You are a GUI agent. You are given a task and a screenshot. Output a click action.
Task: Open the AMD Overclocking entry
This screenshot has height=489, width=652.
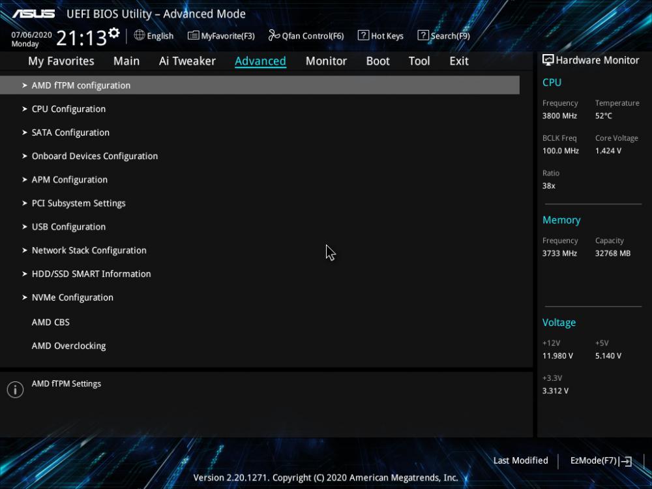(x=68, y=346)
